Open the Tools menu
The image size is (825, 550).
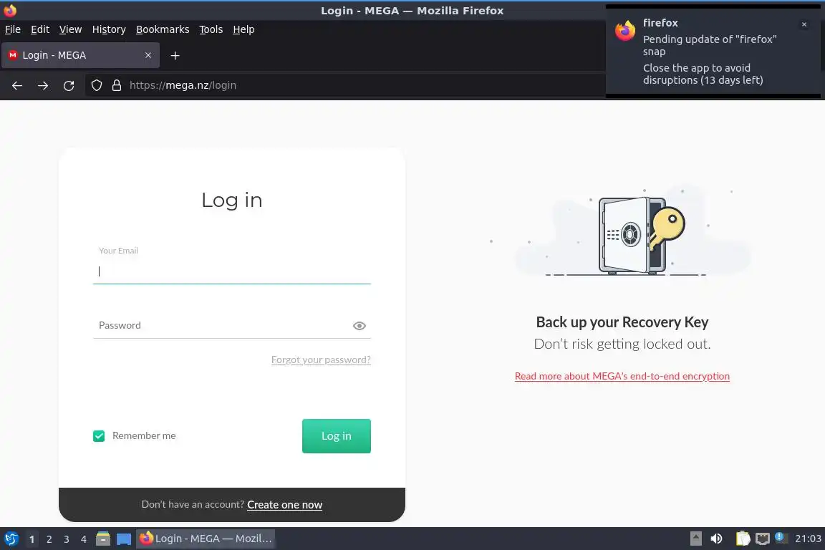(211, 29)
